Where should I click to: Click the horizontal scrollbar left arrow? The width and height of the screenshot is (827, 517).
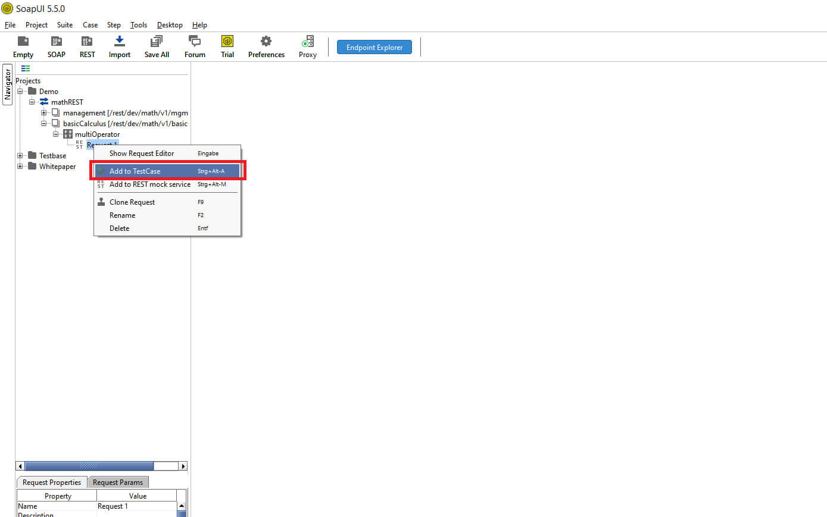(20, 466)
